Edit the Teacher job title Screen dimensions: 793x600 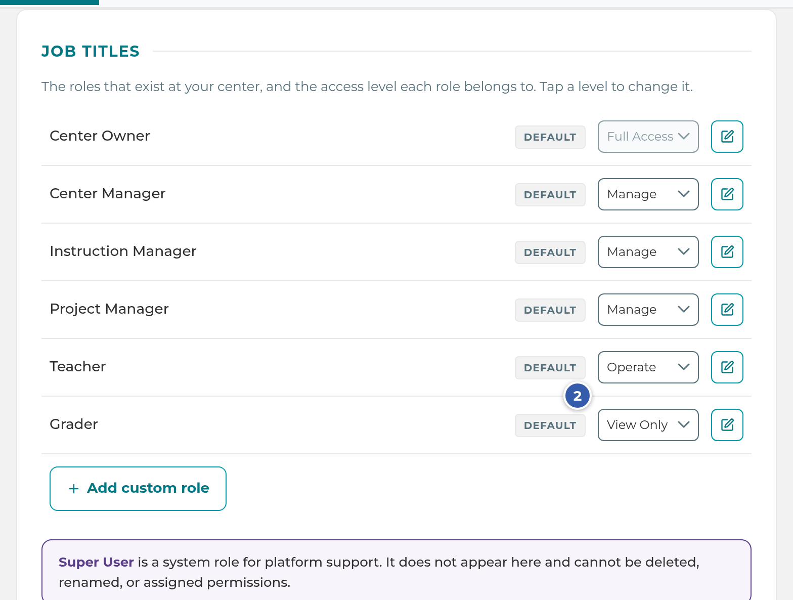(x=727, y=367)
